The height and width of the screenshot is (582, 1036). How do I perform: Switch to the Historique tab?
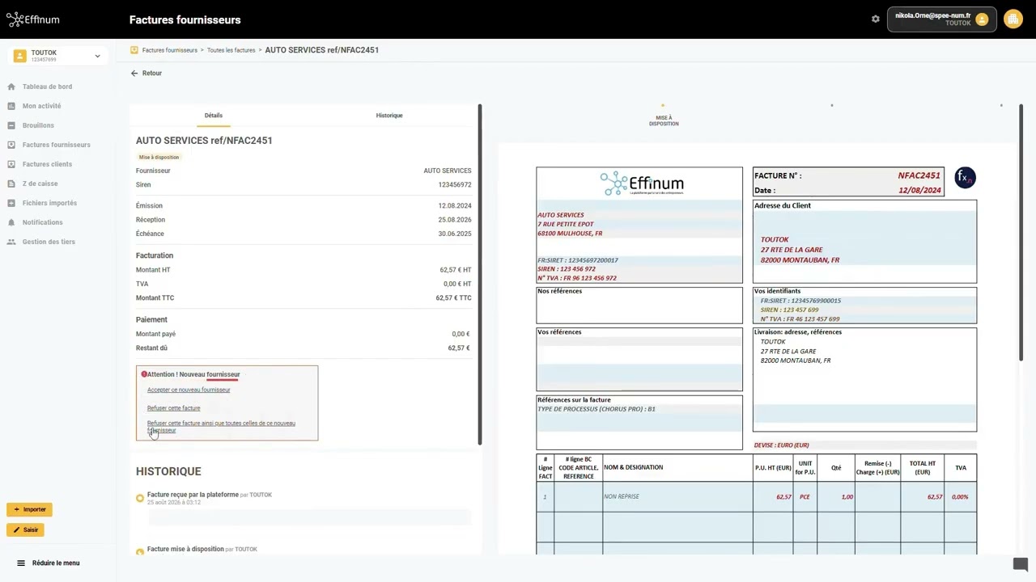tap(389, 116)
